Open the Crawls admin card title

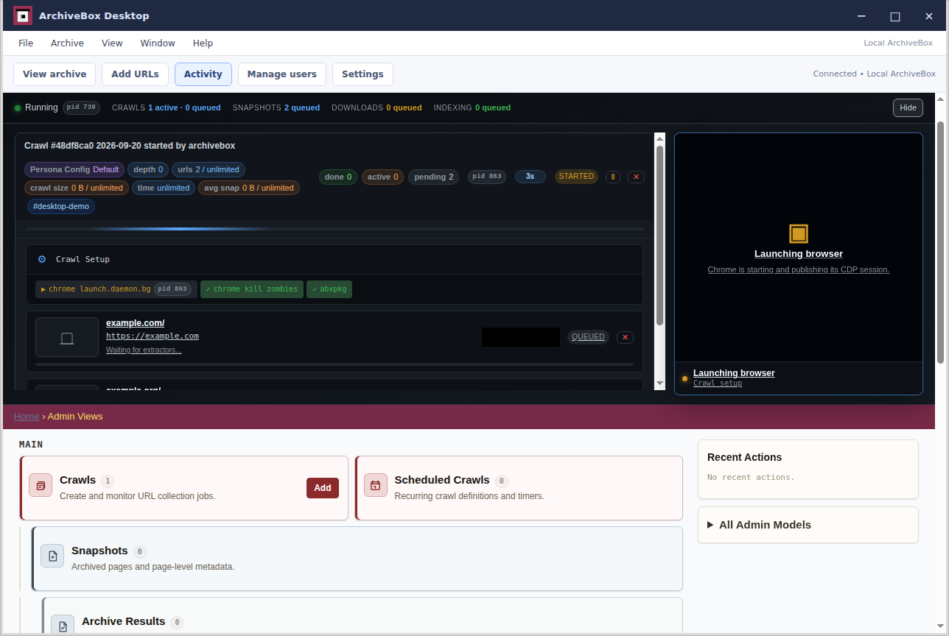[x=77, y=480]
